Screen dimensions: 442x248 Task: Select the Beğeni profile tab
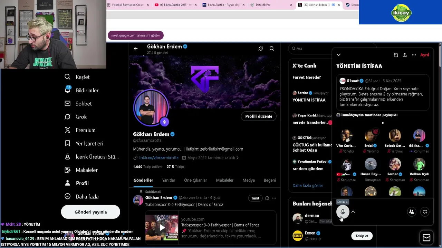pos(270,180)
